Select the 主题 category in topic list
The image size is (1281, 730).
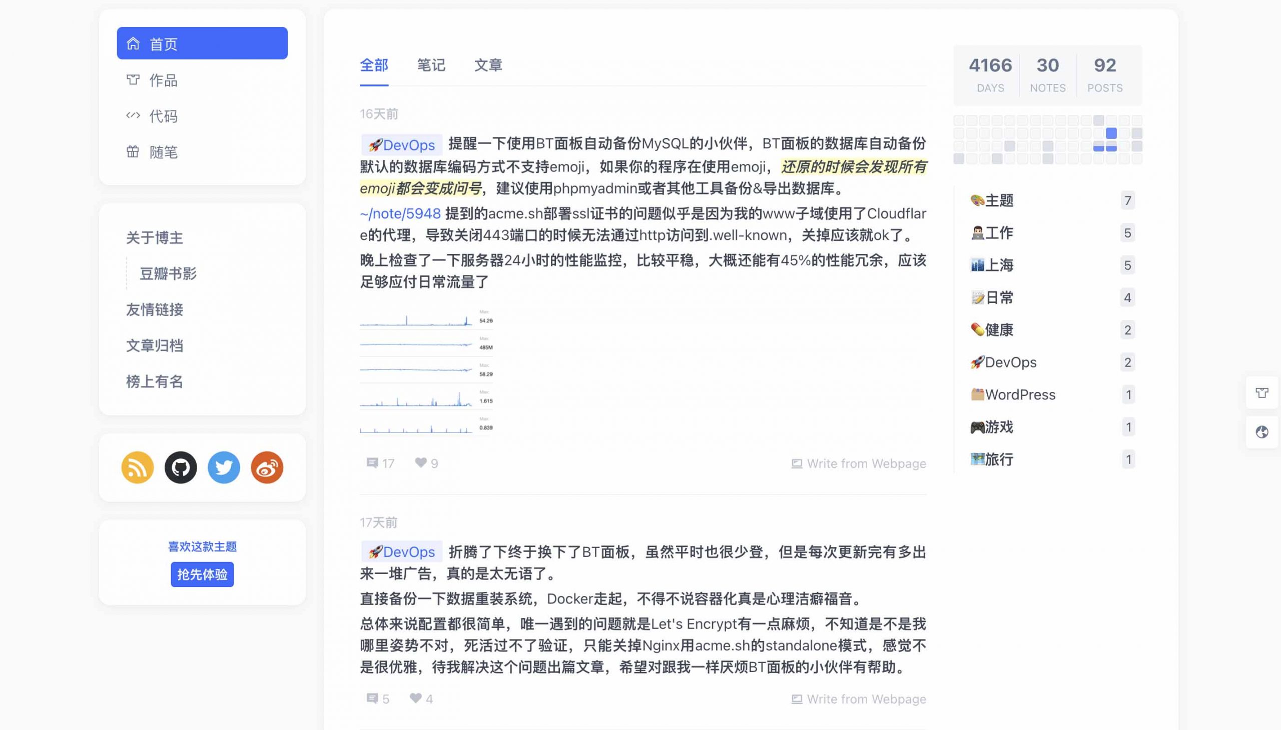999,200
